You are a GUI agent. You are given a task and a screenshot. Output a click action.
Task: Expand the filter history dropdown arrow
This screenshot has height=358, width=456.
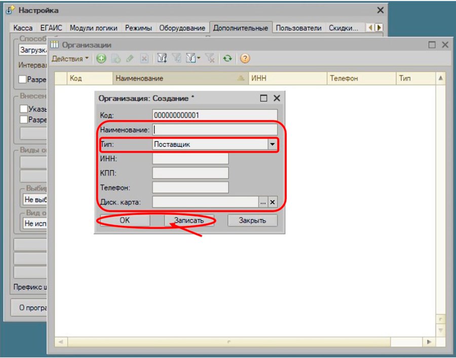[199, 58]
